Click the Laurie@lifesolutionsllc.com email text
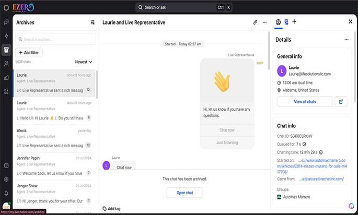The height and width of the screenshot is (215, 358). [x=309, y=74]
